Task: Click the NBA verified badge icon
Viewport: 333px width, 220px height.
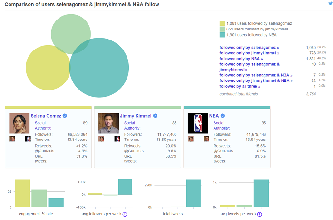Action: pos(223,116)
